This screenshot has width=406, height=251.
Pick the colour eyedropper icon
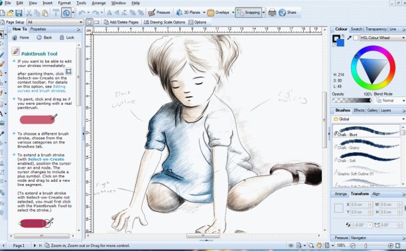(x=349, y=38)
